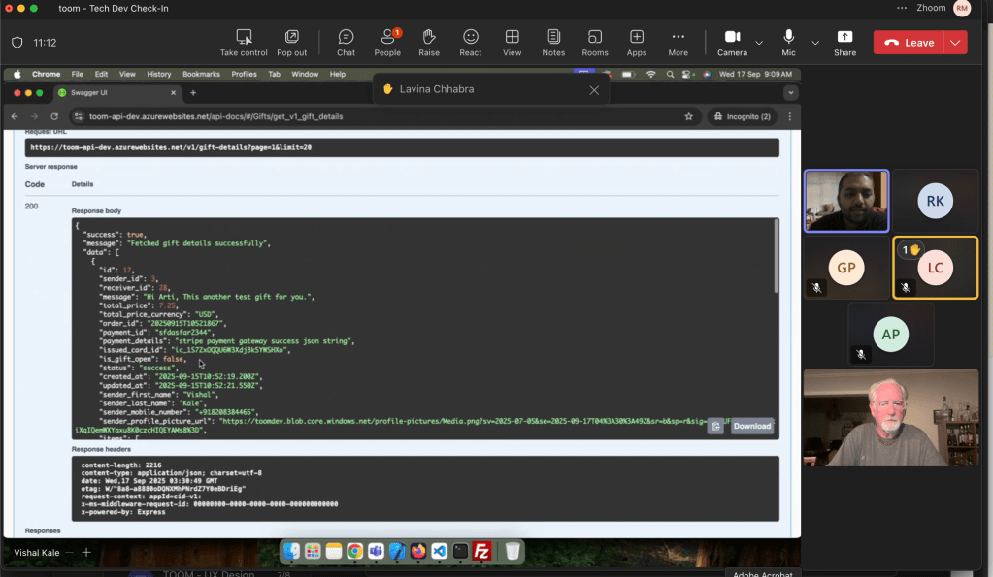Click the Share screen icon

click(844, 42)
